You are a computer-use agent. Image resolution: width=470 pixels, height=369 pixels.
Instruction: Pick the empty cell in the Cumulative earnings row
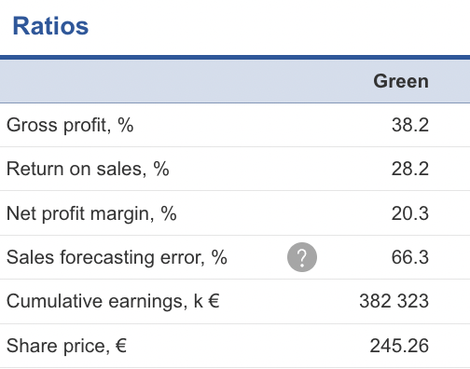(302, 302)
